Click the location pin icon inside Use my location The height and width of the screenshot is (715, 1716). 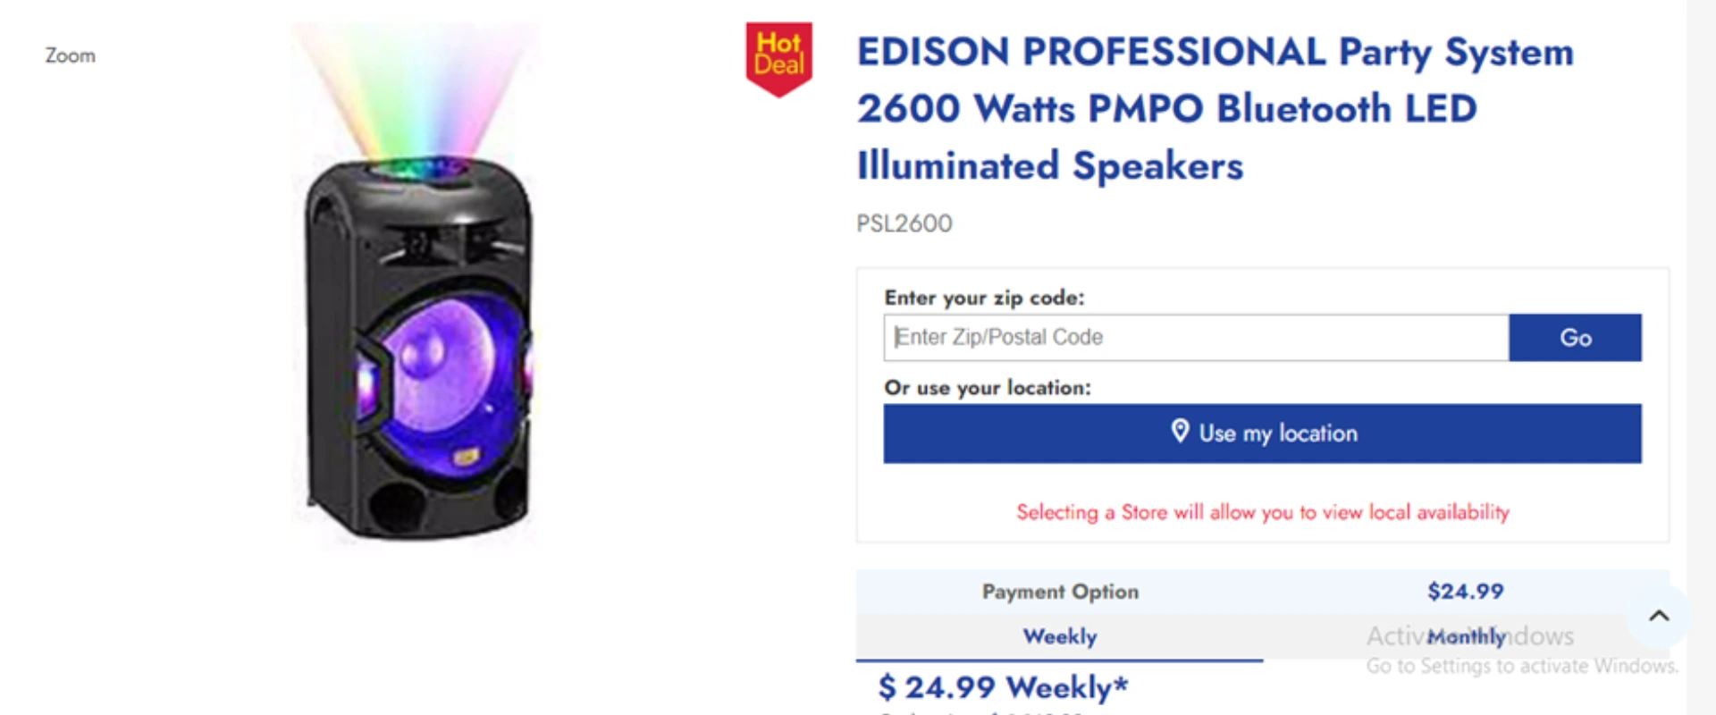tap(1182, 433)
